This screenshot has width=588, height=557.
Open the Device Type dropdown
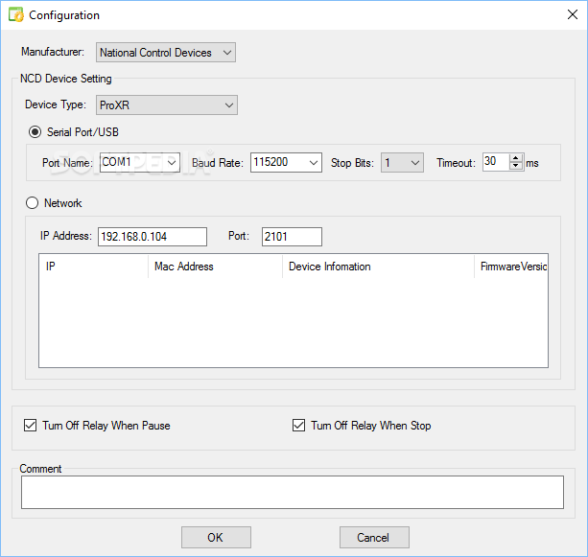tap(167, 104)
